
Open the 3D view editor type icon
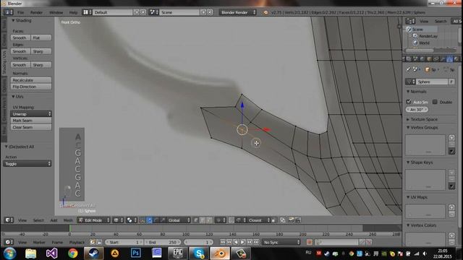click(x=9, y=220)
